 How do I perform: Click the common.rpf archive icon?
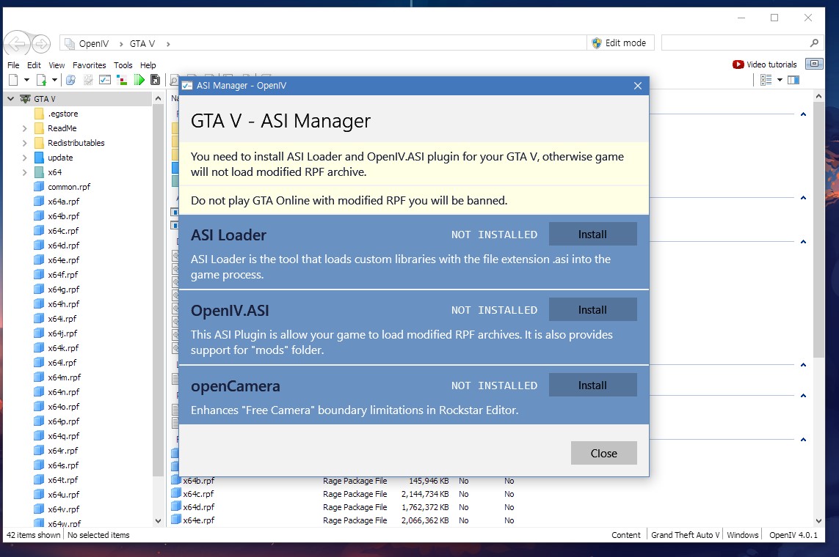point(38,187)
